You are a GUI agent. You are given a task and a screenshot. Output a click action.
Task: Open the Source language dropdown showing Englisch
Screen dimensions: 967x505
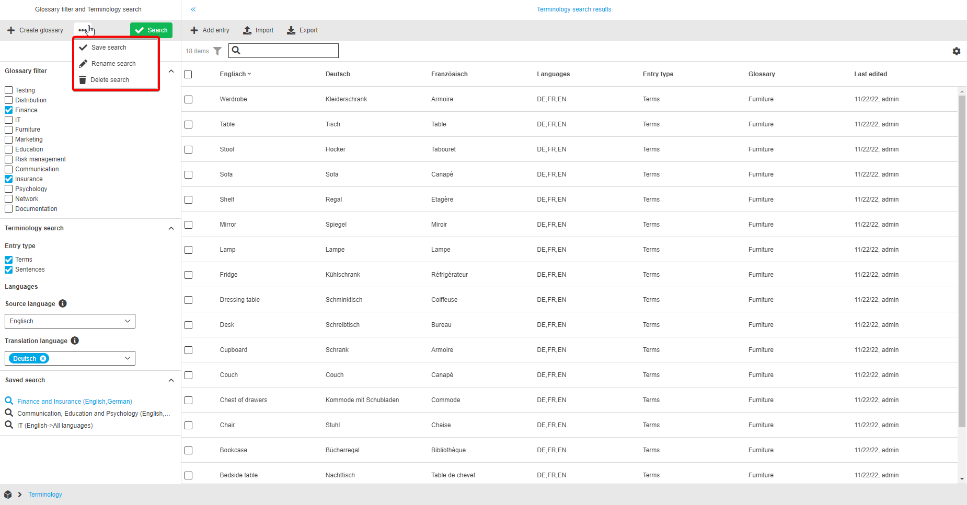coord(70,321)
